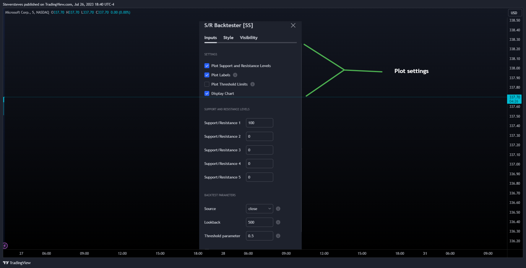Click the Support/Resistance 2 input field
Viewport: 526px width, 268px height.
pos(259,137)
